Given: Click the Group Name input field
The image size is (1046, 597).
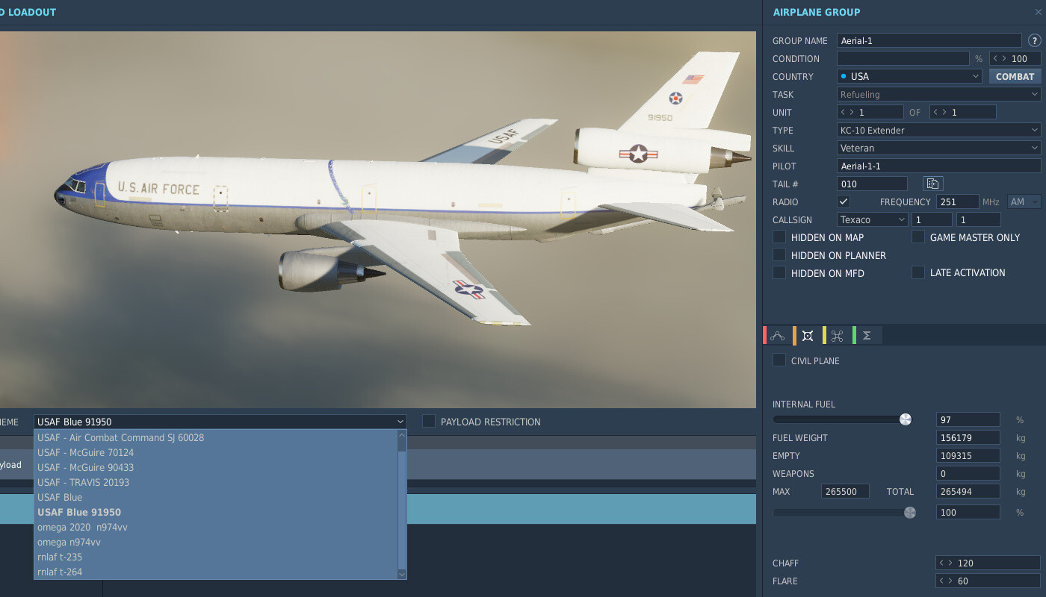Looking at the screenshot, I should click(929, 40).
